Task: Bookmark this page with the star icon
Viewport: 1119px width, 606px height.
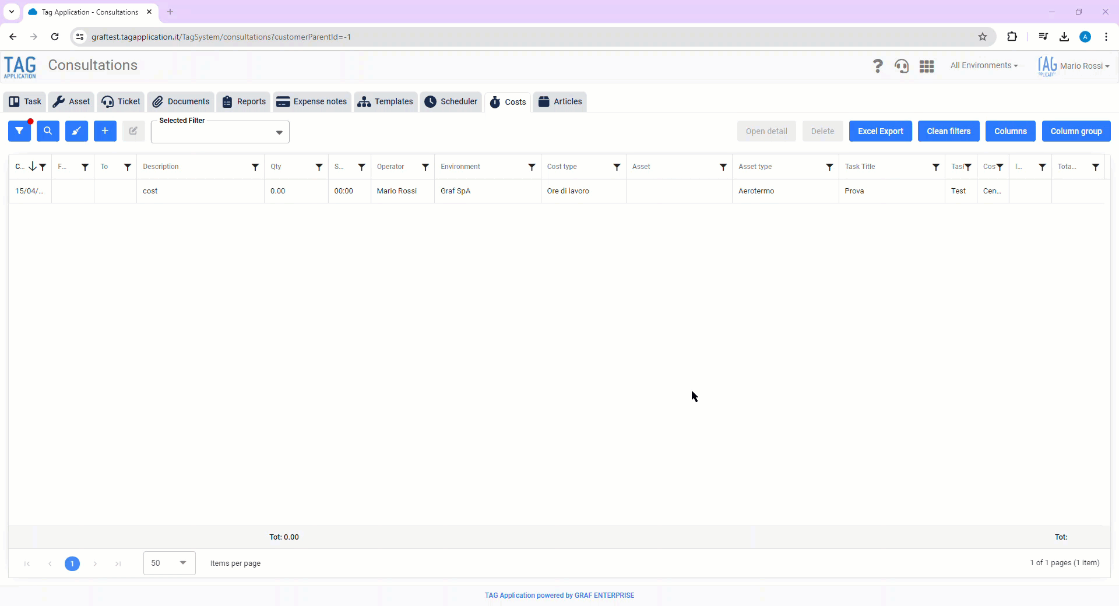Action: [x=983, y=37]
